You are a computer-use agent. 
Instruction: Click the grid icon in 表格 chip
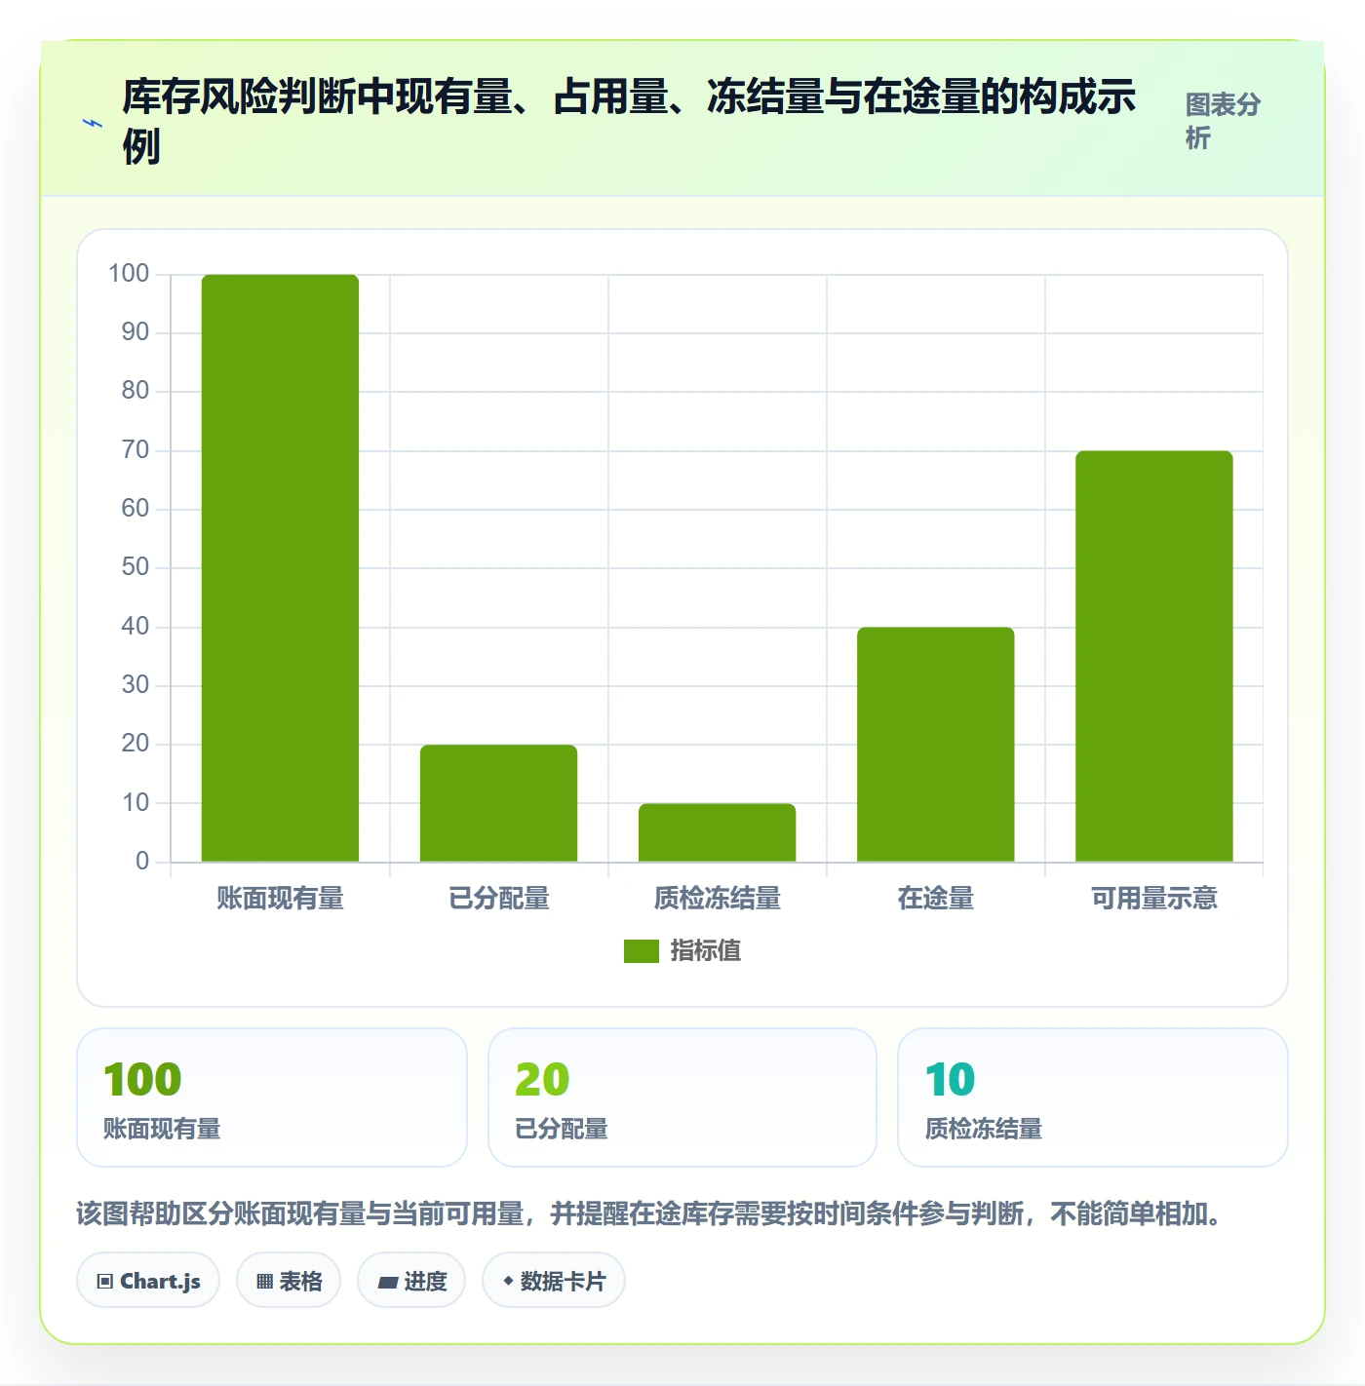tap(264, 1282)
